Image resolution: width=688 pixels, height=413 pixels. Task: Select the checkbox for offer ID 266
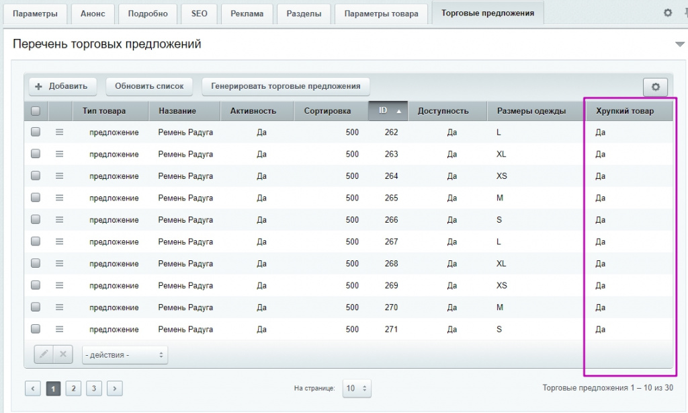[x=36, y=219]
